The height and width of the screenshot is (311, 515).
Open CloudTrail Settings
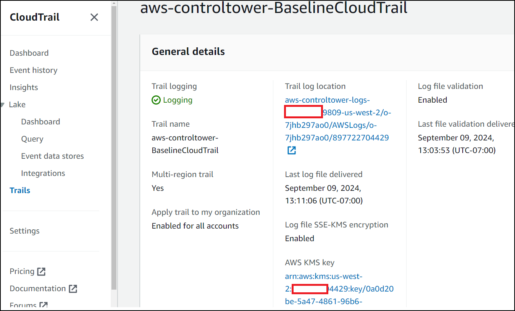tap(24, 231)
